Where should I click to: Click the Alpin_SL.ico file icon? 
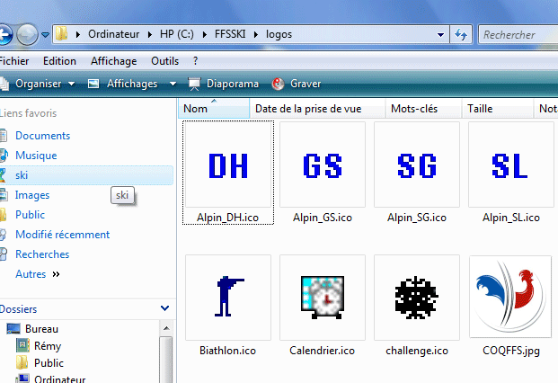click(x=510, y=165)
